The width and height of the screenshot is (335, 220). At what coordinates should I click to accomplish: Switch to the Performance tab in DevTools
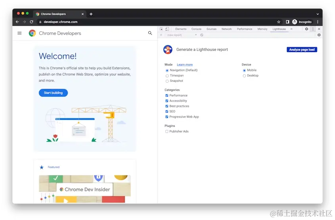(x=245, y=29)
